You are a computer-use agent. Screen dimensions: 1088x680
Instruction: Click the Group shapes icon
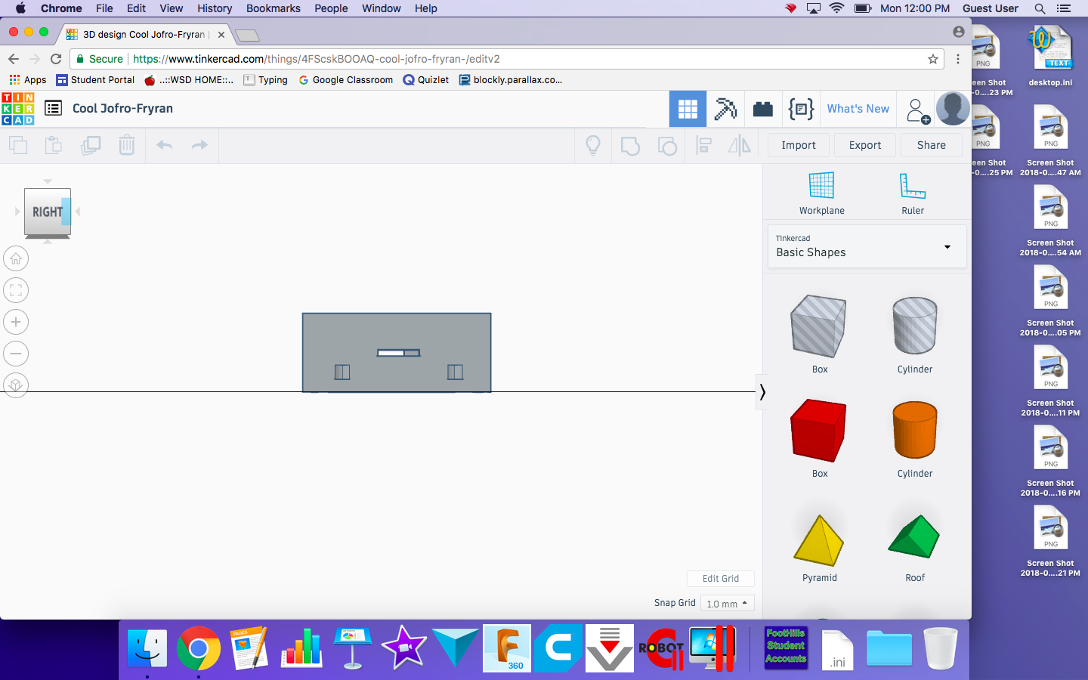630,145
